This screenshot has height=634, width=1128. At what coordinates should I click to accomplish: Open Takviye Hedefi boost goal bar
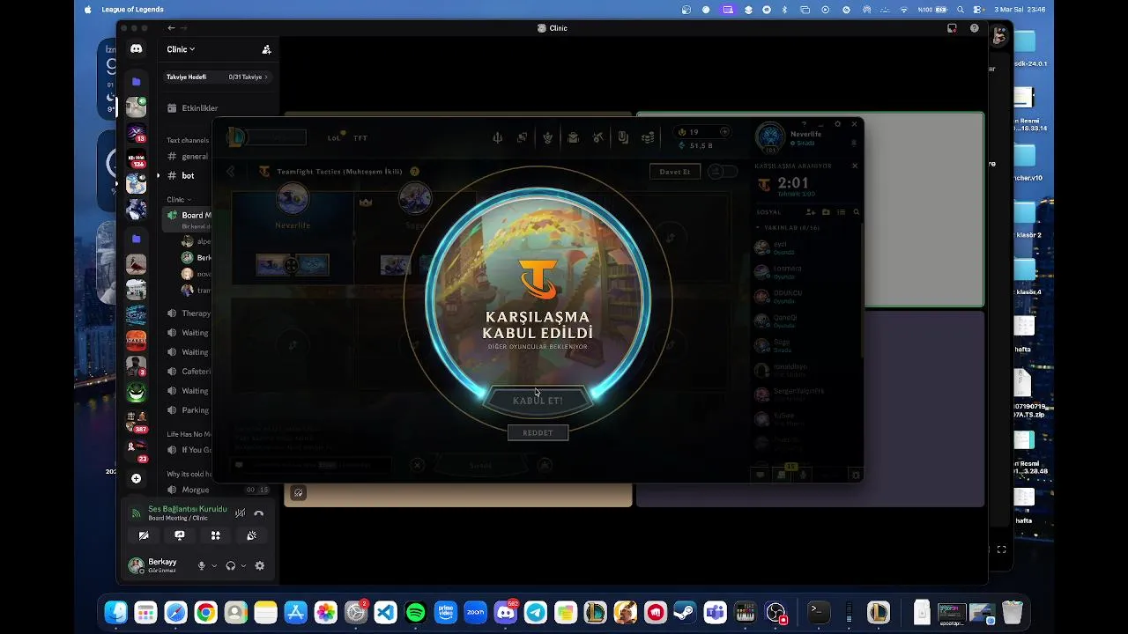tap(218, 77)
